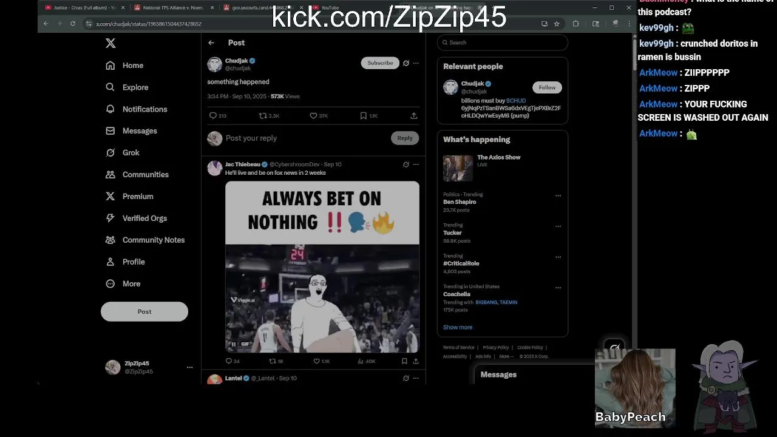Open the Privacy Policy footer link

point(495,348)
